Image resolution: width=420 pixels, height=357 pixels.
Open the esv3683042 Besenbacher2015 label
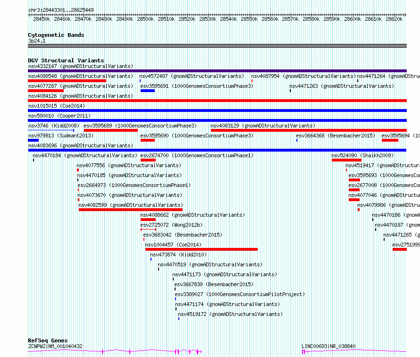tap(183, 235)
